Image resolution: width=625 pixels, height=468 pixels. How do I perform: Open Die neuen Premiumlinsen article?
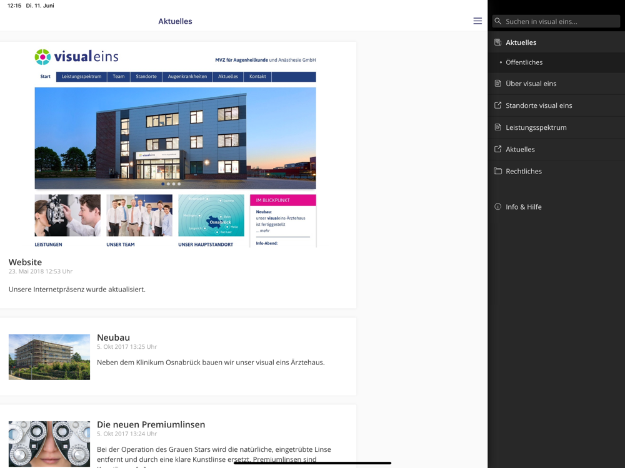(x=151, y=424)
